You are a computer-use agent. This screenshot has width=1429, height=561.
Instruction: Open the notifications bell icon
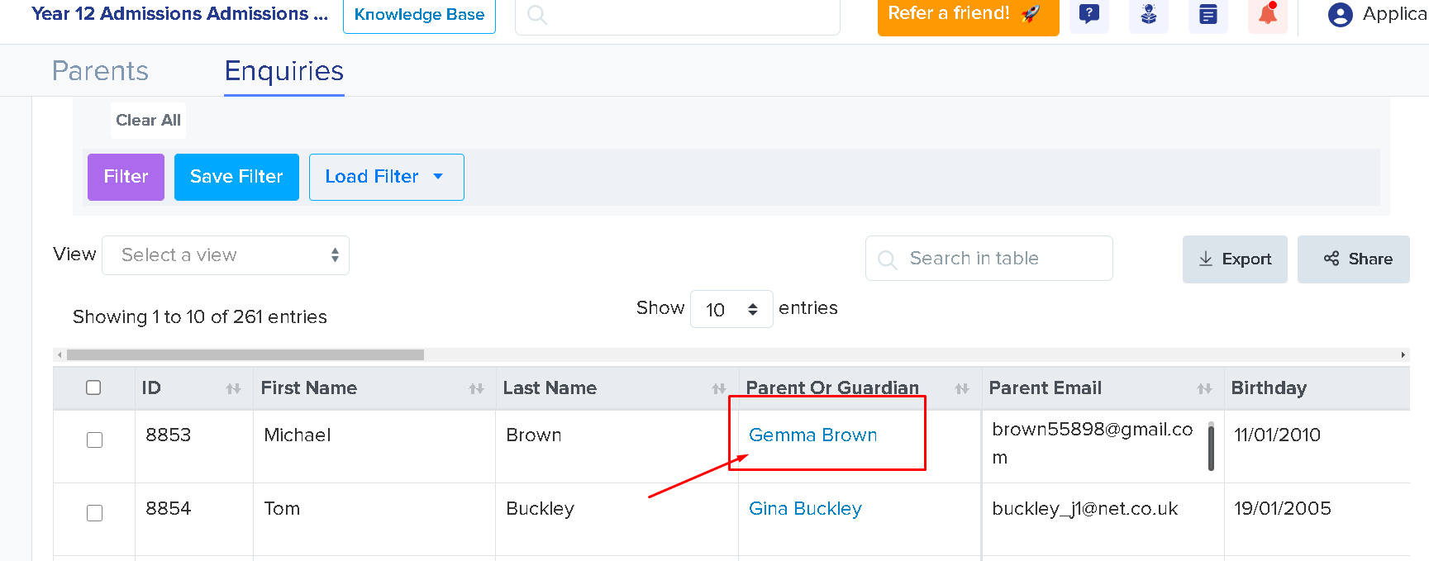(1268, 14)
